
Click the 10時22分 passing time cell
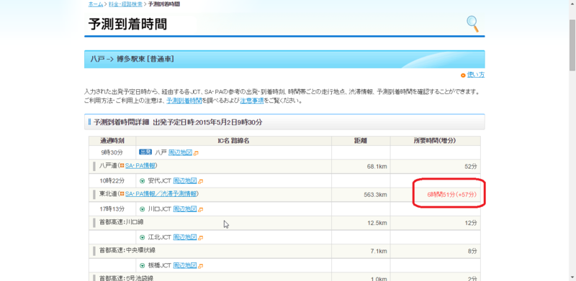point(112,180)
